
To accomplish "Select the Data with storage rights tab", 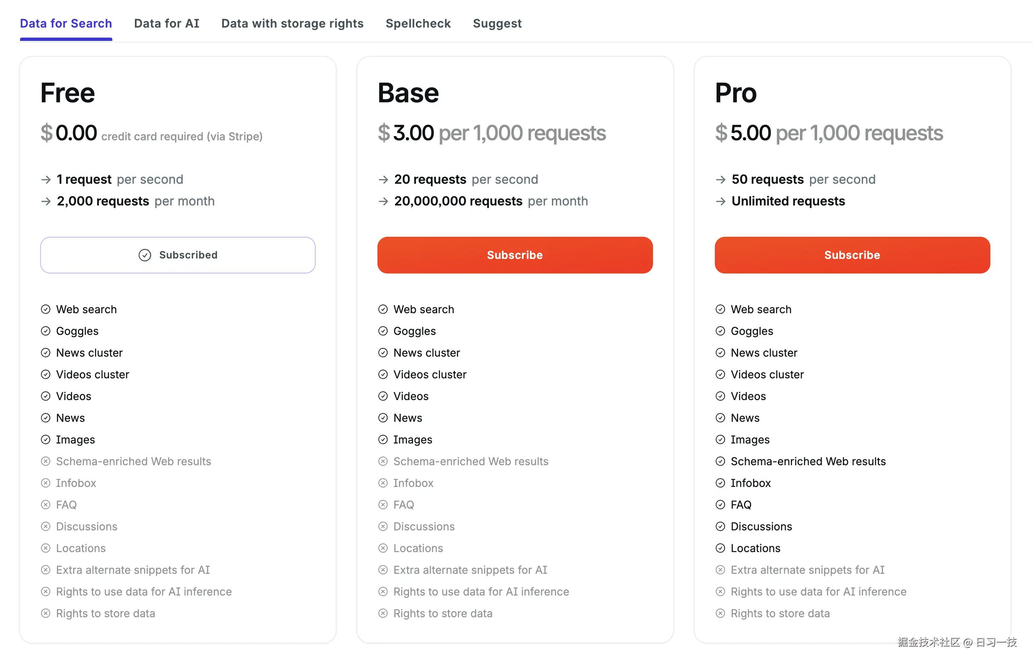I will (x=292, y=23).
